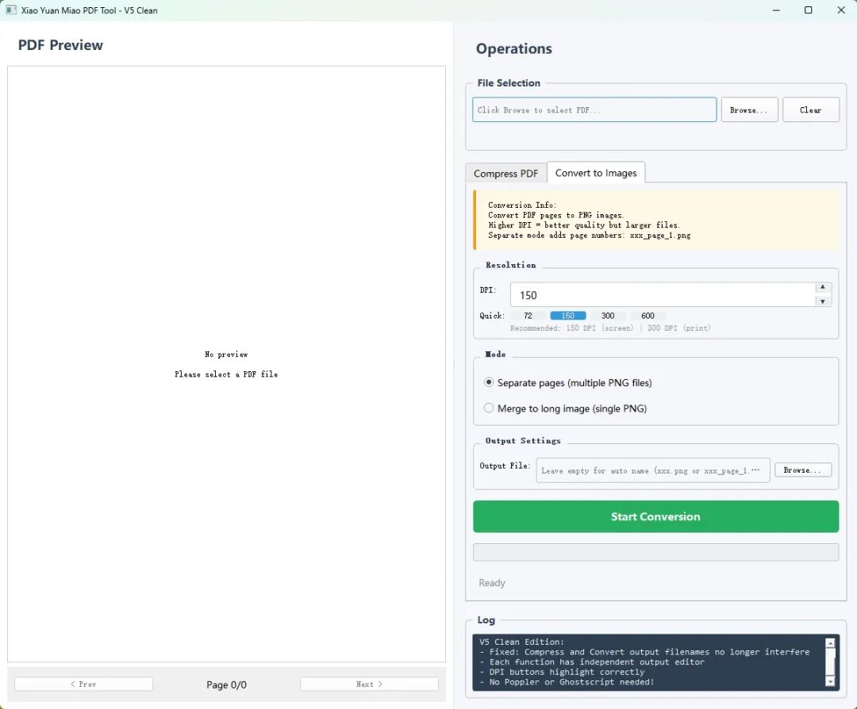Open the Convert to Images tab

(596, 173)
